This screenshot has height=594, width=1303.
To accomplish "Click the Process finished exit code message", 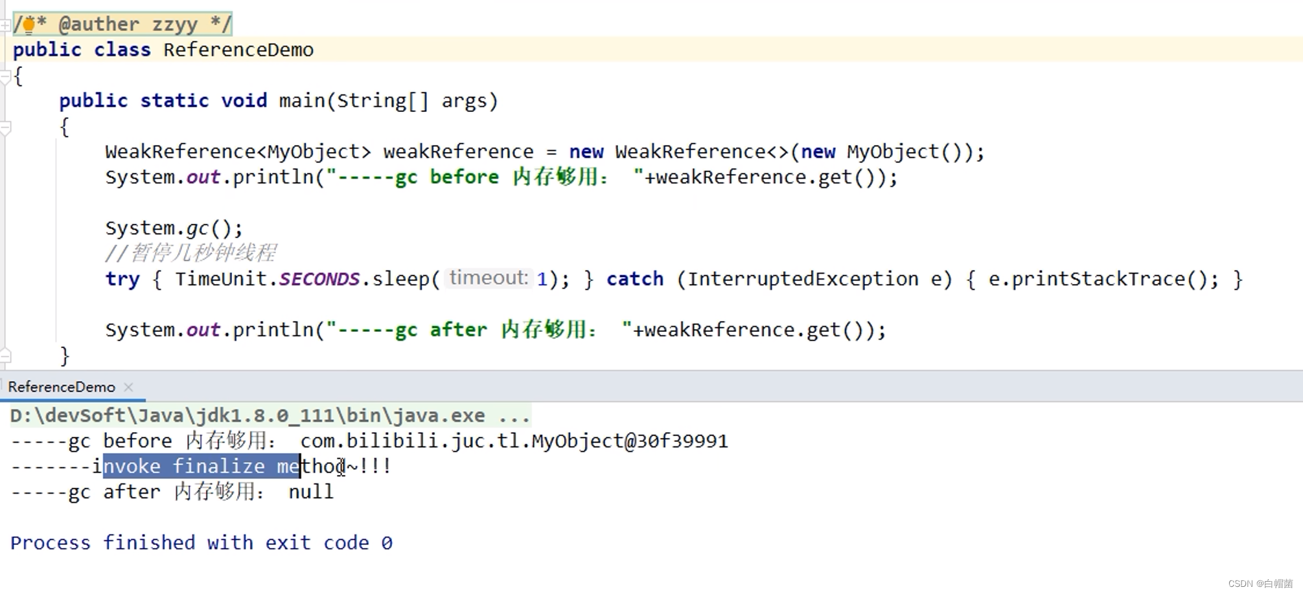I will coord(201,543).
